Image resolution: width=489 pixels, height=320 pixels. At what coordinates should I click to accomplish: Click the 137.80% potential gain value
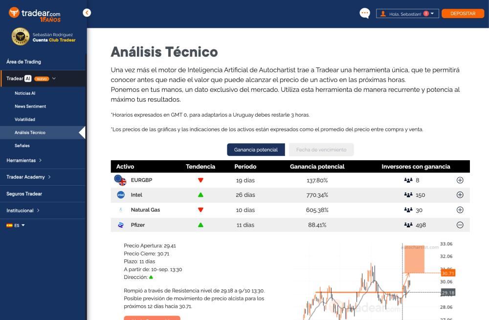(x=317, y=180)
